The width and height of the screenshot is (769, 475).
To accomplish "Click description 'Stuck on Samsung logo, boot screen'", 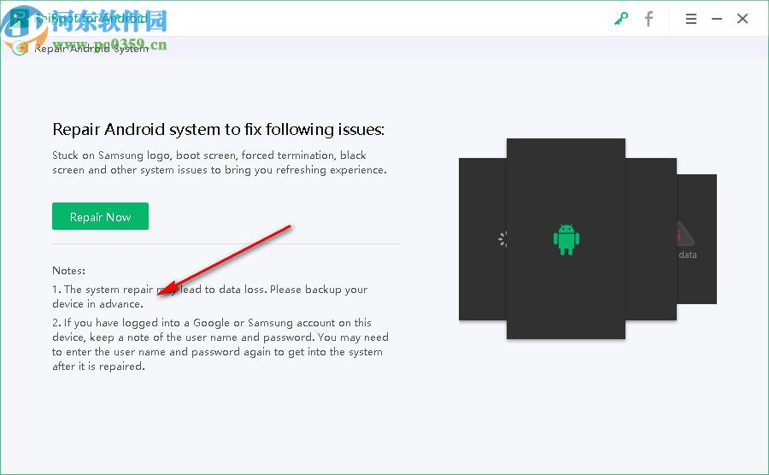I will [x=144, y=155].
